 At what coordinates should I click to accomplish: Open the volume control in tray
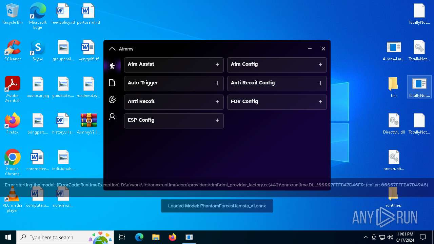coord(390,237)
